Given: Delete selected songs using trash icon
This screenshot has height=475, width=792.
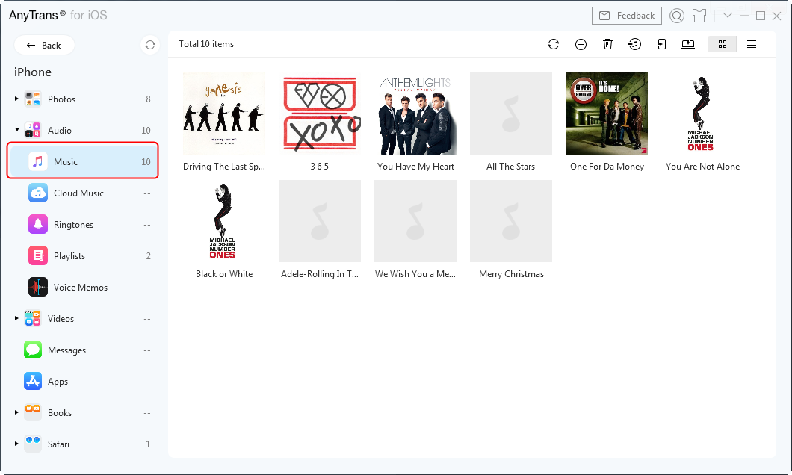Looking at the screenshot, I should pyautogui.click(x=607, y=44).
